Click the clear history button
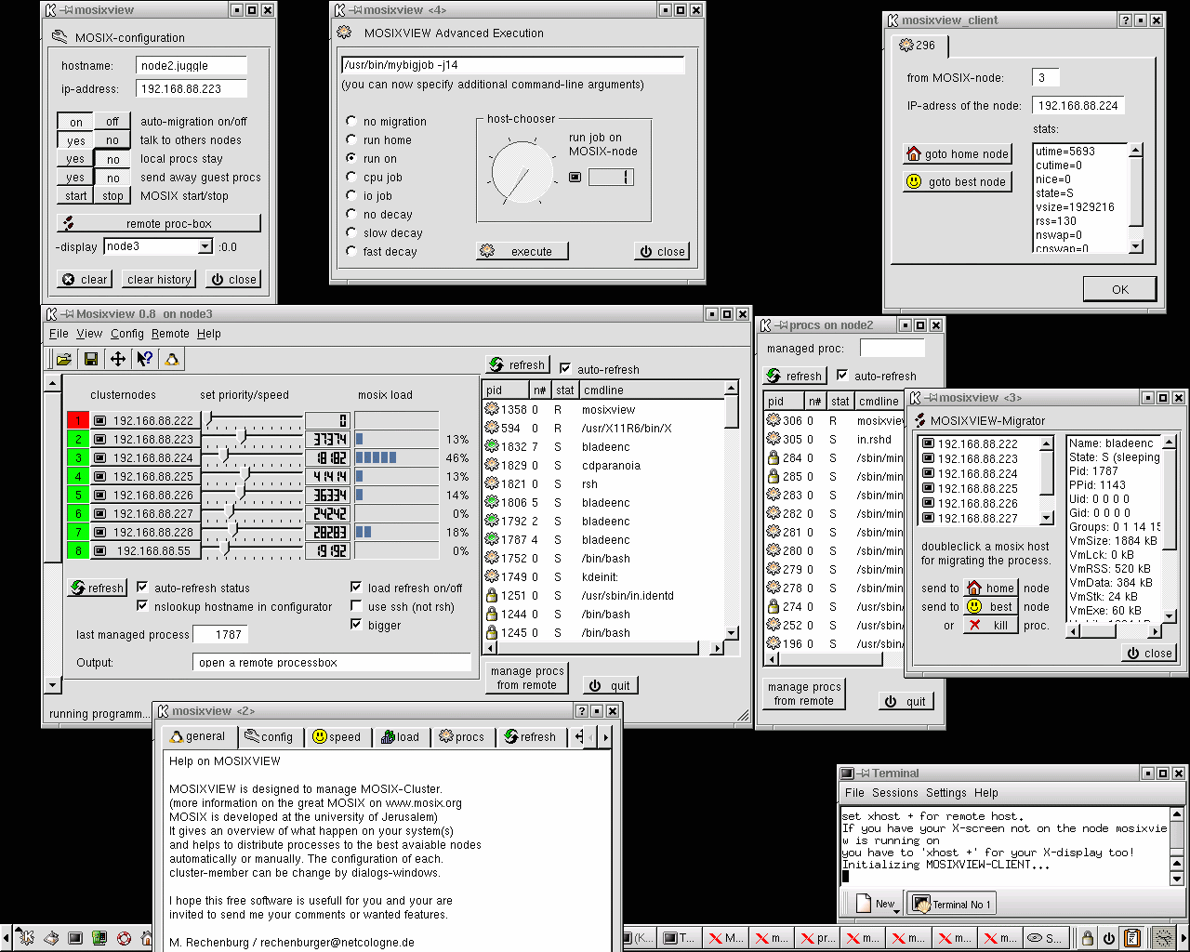The height and width of the screenshot is (952, 1190). (x=159, y=279)
